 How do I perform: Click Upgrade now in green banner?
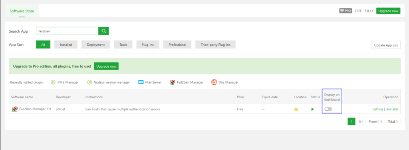(106, 66)
